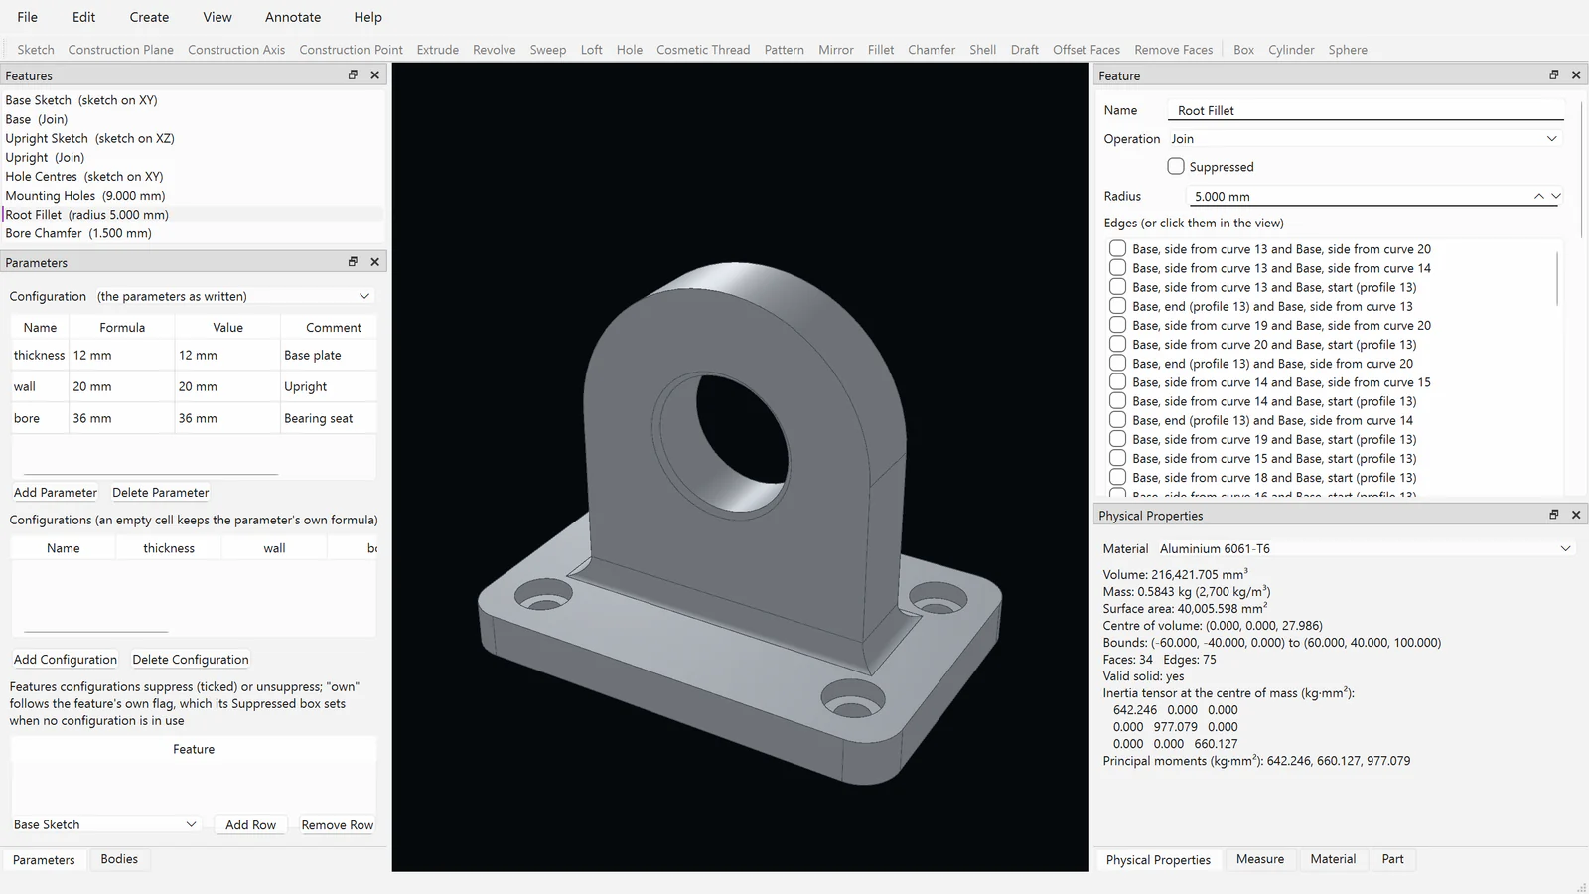Screen dimensions: 1589x894
Task: Click the Add Row button
Action: (x=250, y=824)
